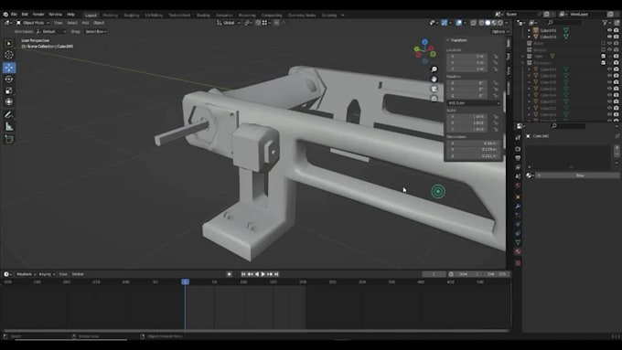Screen dimensions: 622x350
Task: Open the timeline Playback dropdown
Action: pos(26,274)
